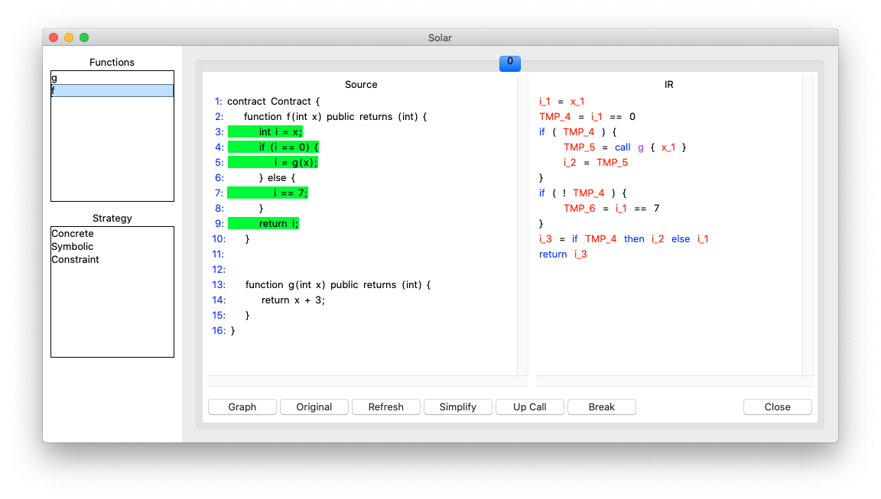The image size is (881, 499).
Task: Choose the Symbolic strategy
Action: coord(73,247)
